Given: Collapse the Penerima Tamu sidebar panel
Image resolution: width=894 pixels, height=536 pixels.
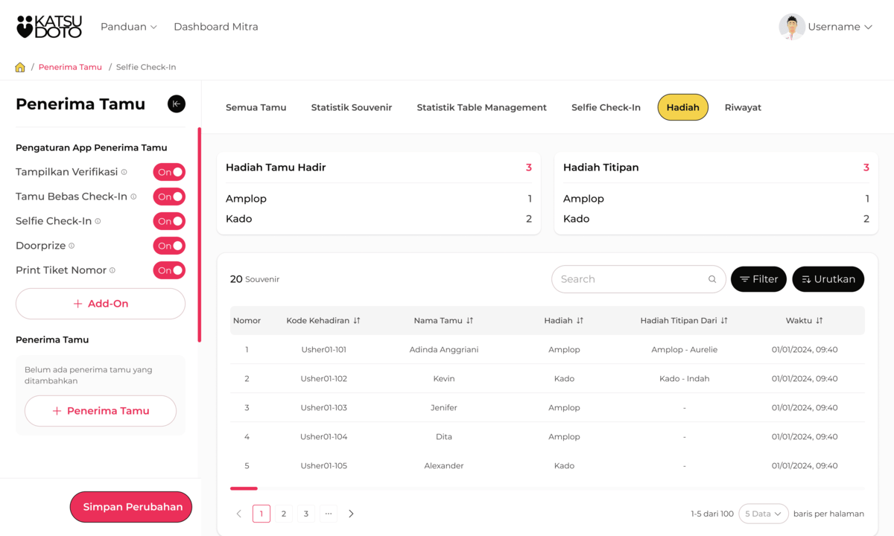Looking at the screenshot, I should coord(177,104).
